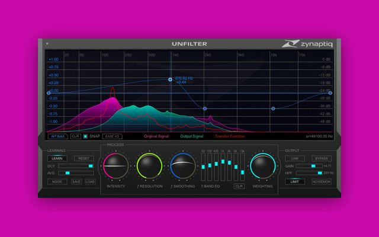Click the 7-BAND EQ label
Image resolution: width=379 pixels, height=237 pixels.
(210, 187)
